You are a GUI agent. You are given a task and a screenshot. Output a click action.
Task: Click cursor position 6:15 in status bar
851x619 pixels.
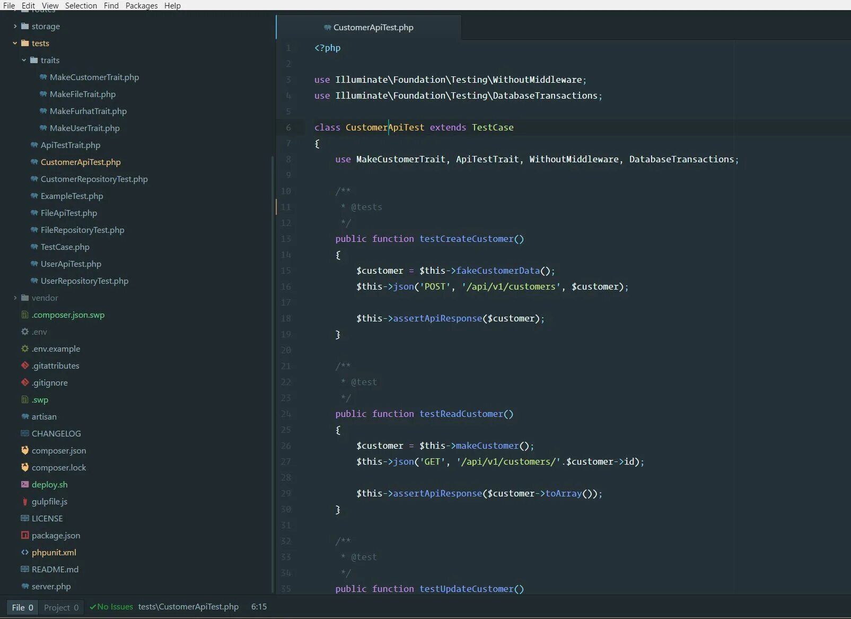tap(259, 607)
